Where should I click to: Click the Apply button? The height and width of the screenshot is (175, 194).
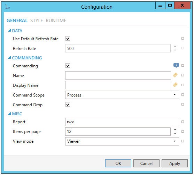174,163
